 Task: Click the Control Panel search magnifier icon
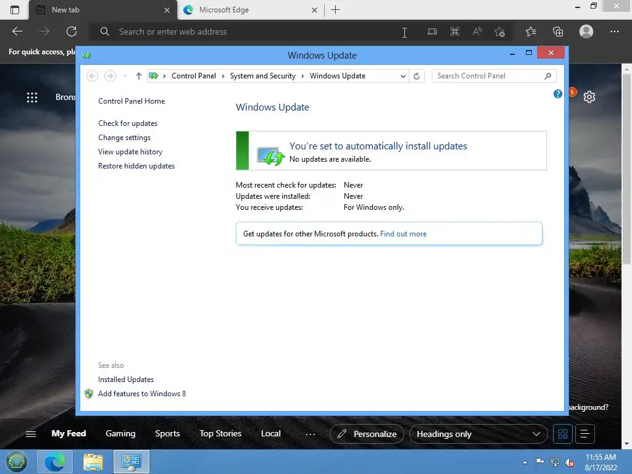pyautogui.click(x=548, y=76)
